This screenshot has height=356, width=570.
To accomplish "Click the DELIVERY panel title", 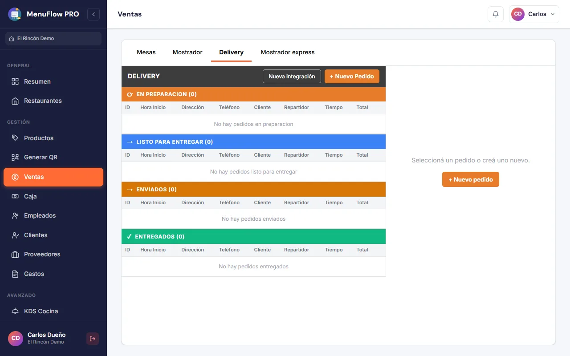I will (144, 76).
